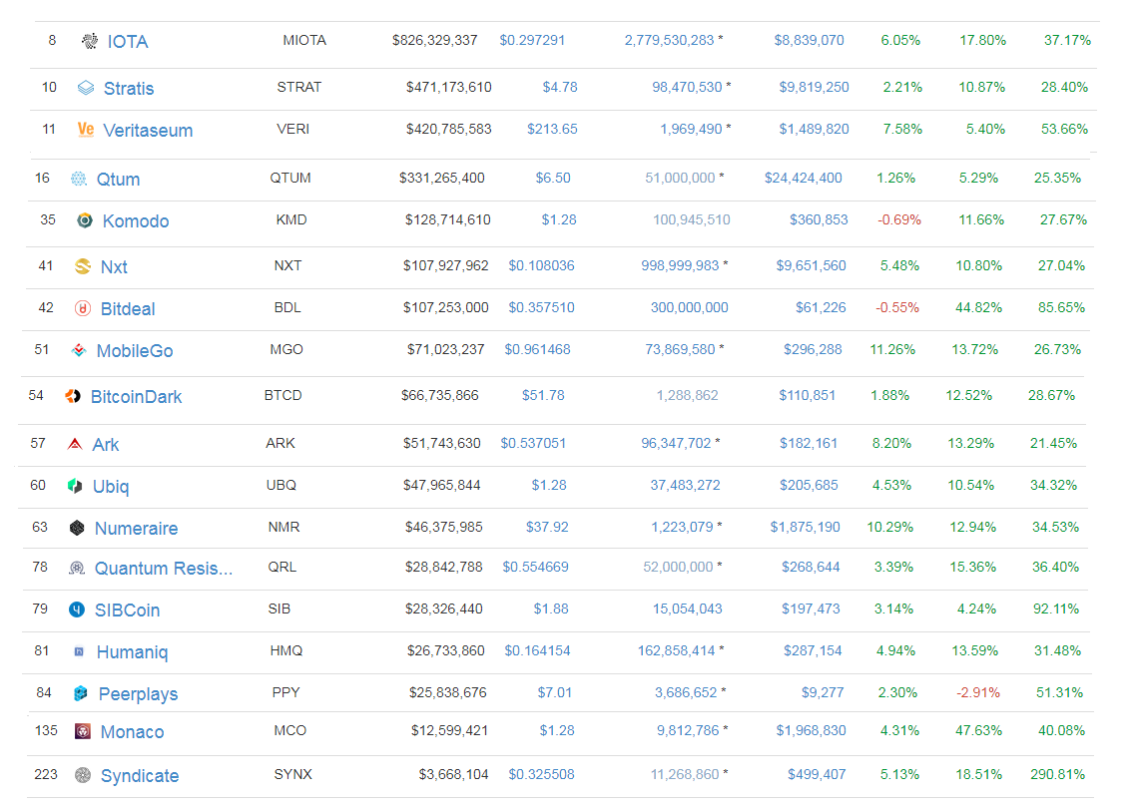Image resolution: width=1137 pixels, height=811 pixels.
Task: Select Komodo 1h change -0.69%
Action: pyautogui.click(x=899, y=219)
